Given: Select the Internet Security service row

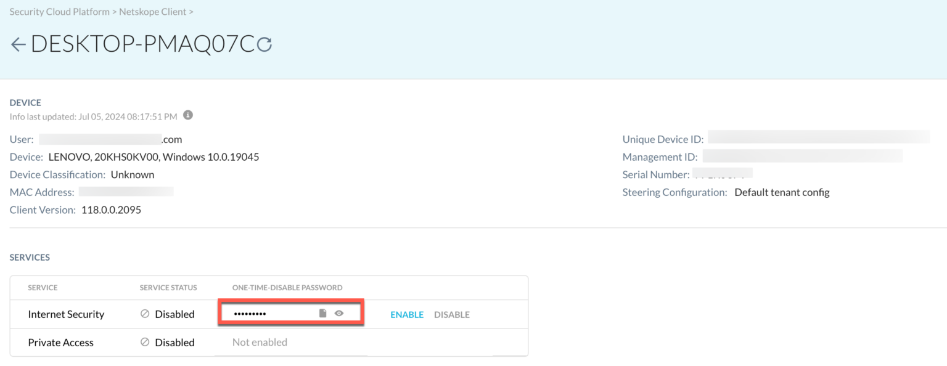Looking at the screenshot, I should pos(66,314).
